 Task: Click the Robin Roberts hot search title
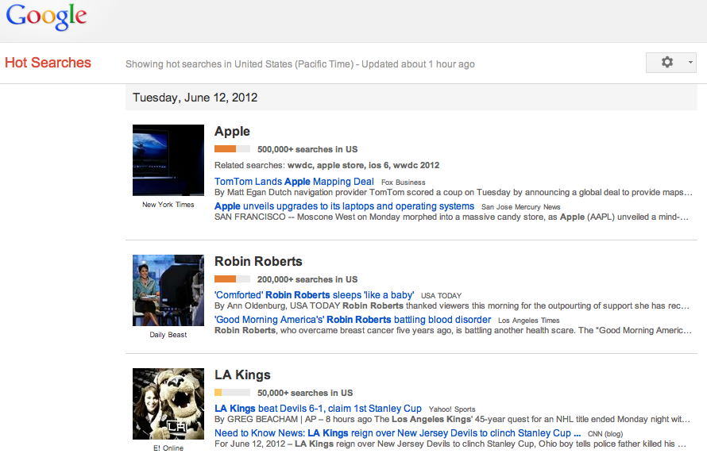[x=258, y=262]
